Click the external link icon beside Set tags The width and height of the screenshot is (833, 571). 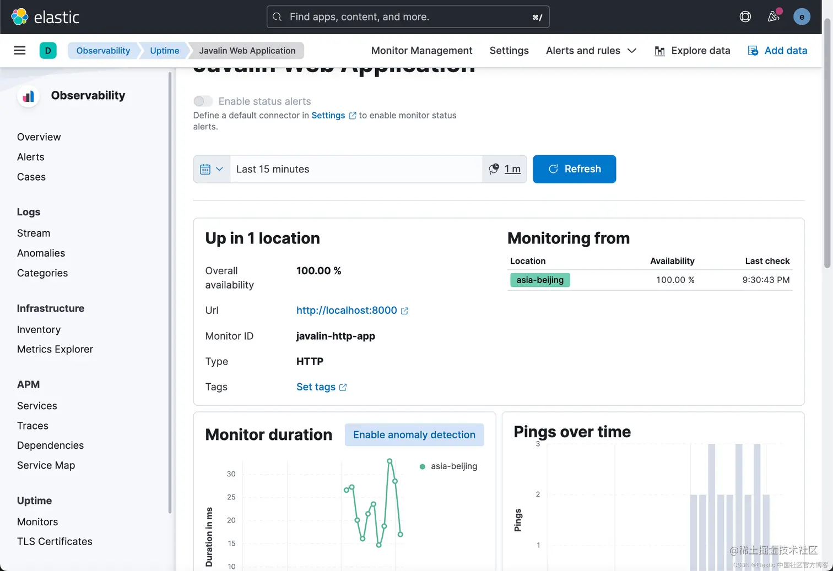[x=343, y=388]
